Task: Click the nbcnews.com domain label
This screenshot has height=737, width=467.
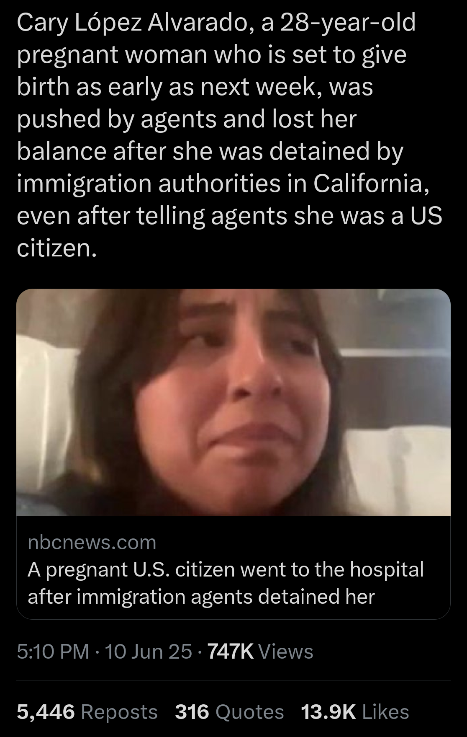Action: point(92,542)
